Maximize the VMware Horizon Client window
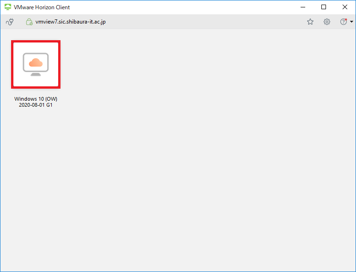Image resolution: width=356 pixels, height=272 pixels. 324,7
